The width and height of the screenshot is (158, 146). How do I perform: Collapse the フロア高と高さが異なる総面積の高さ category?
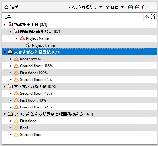[5, 114]
